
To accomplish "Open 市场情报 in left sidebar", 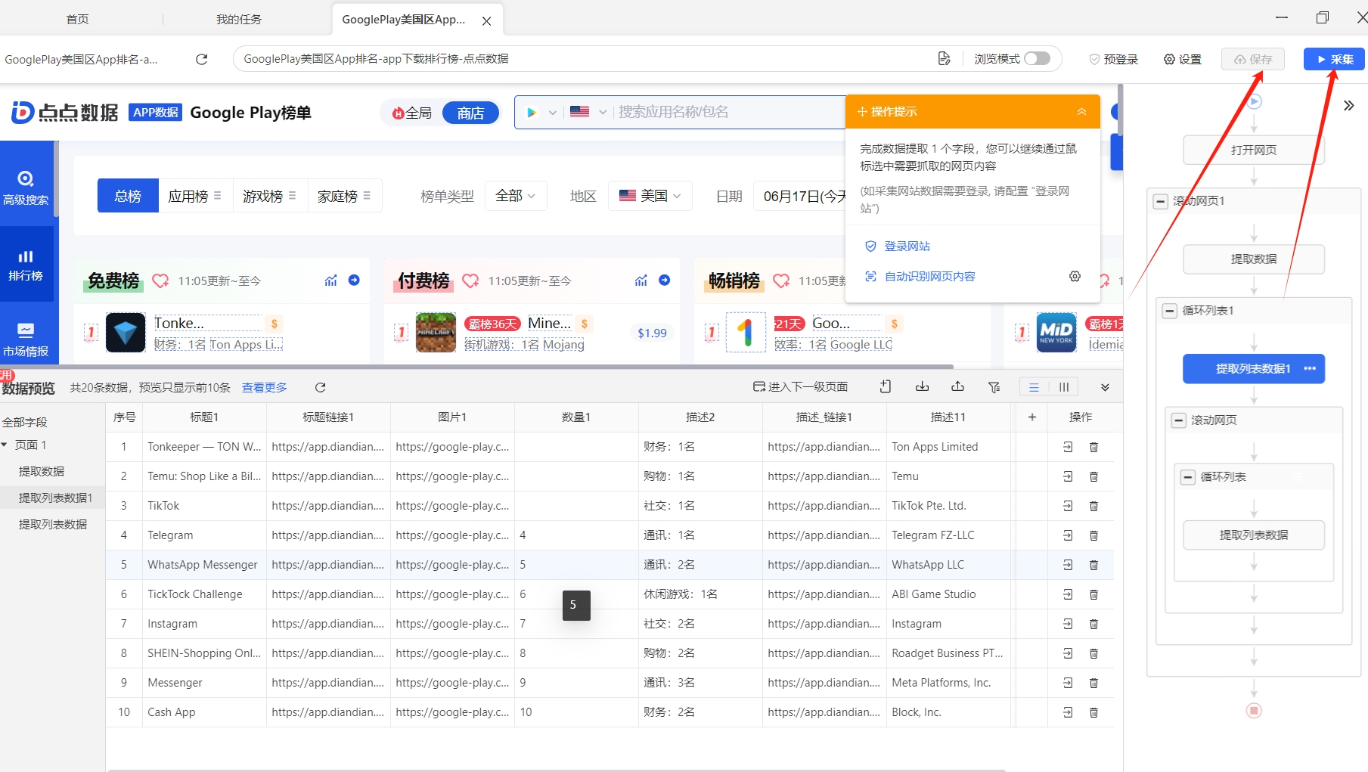I will (26, 339).
